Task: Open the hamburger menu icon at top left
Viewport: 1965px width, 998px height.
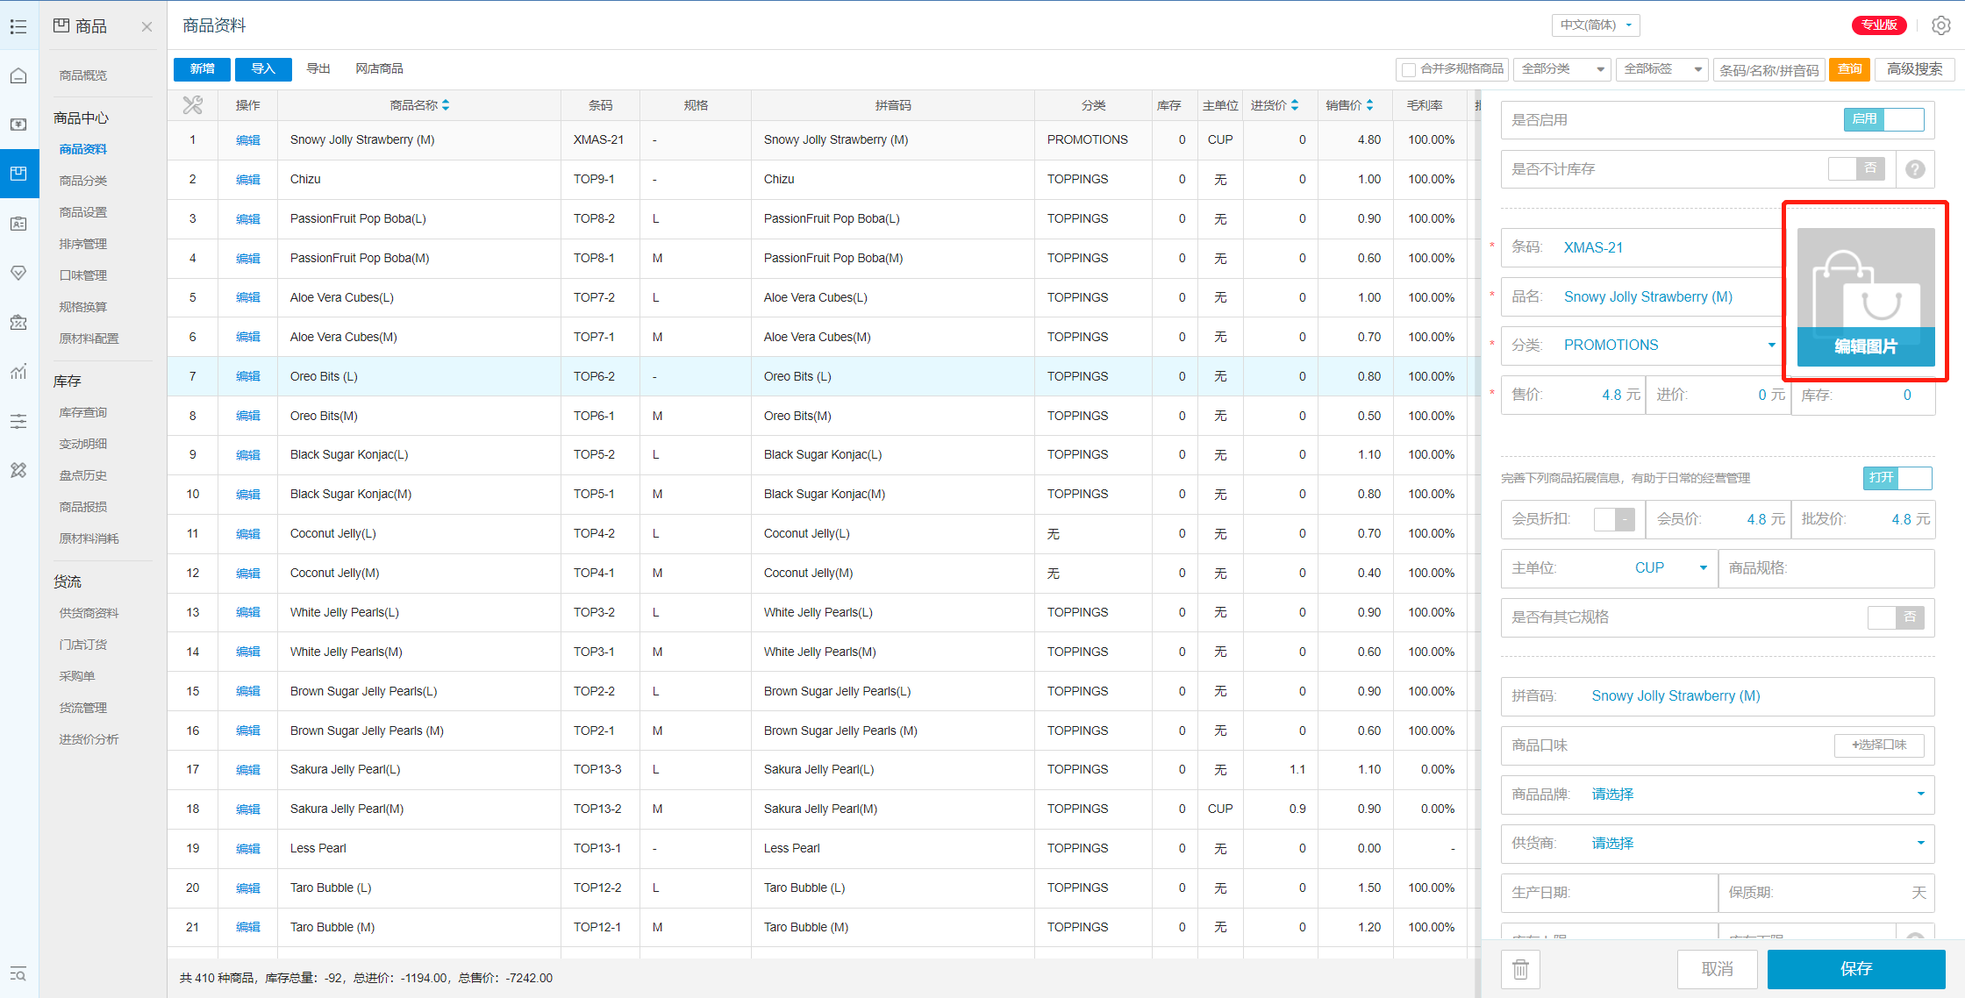Action: click(18, 26)
